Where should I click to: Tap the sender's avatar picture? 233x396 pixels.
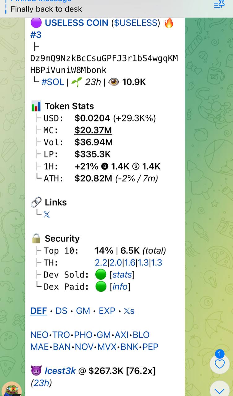pyautogui.click(x=12, y=389)
